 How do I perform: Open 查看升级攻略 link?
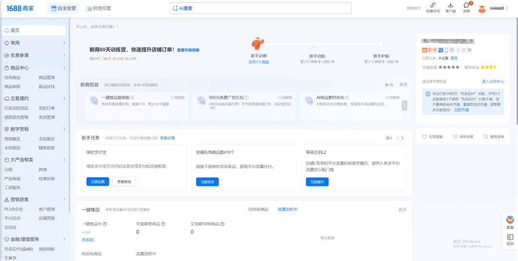tap(188, 50)
